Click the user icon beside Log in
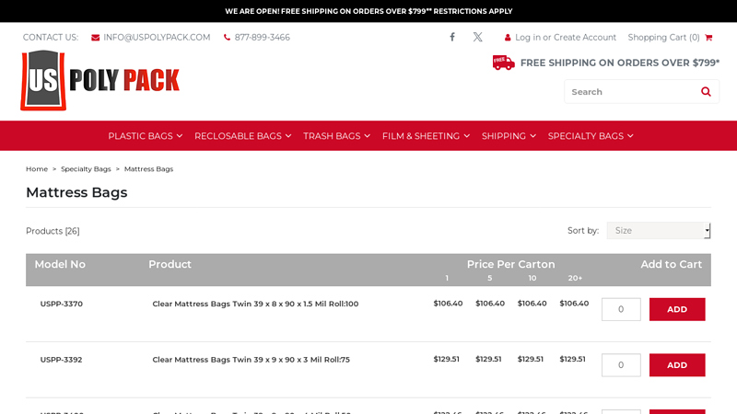The height and width of the screenshot is (414, 737). (x=508, y=38)
